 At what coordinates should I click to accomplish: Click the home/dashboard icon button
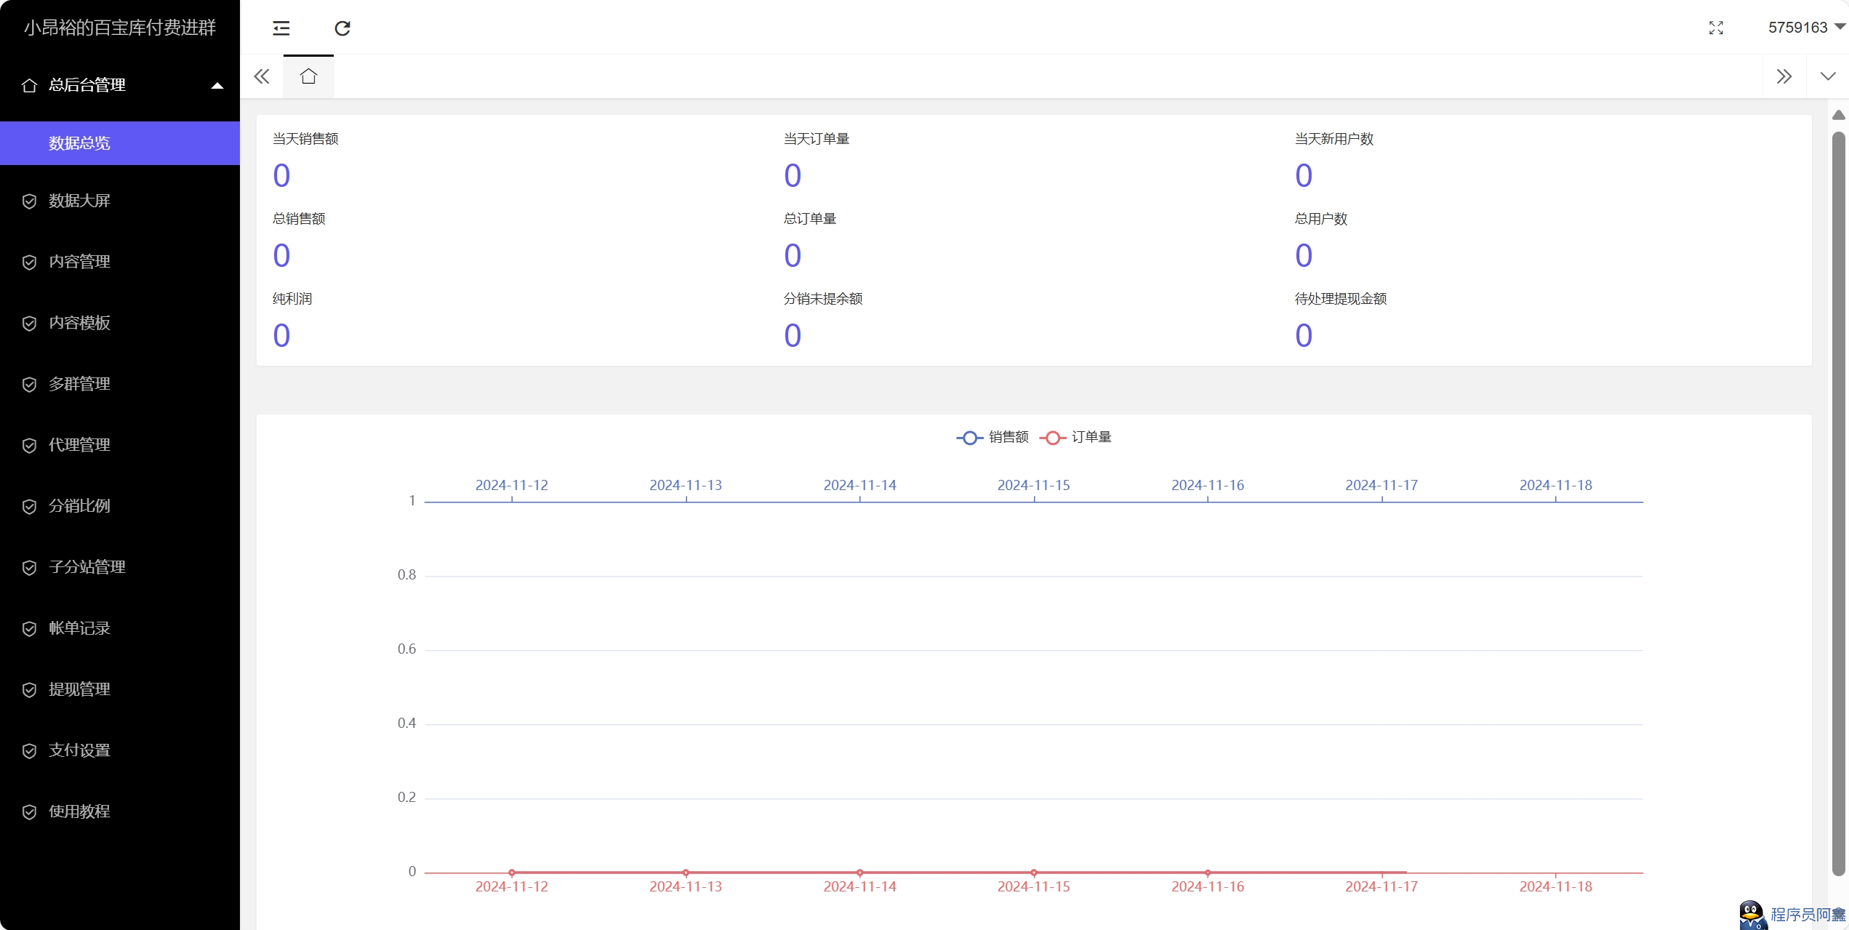pos(308,77)
